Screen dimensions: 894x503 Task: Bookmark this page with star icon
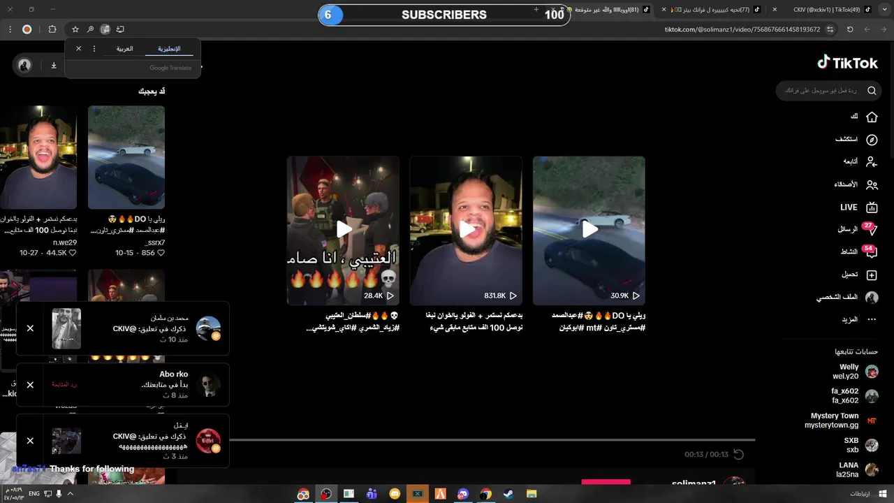[75, 29]
